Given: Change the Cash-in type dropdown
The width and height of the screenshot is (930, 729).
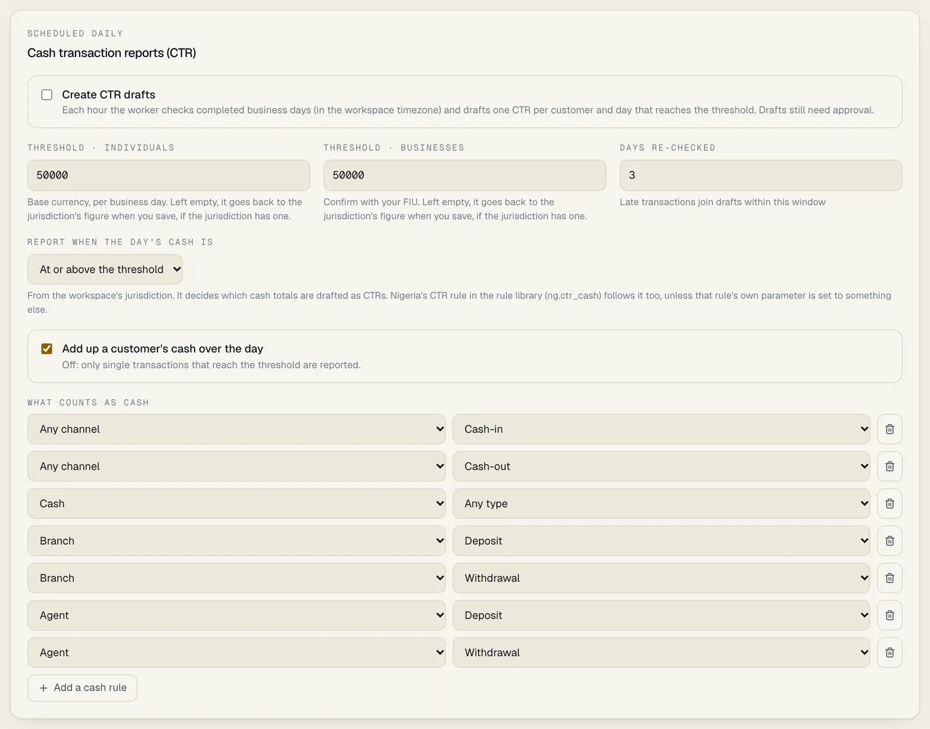Looking at the screenshot, I should 661,429.
